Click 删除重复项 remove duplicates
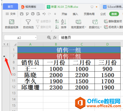The height and width of the screenshot is (111, 123). coord(113,21)
